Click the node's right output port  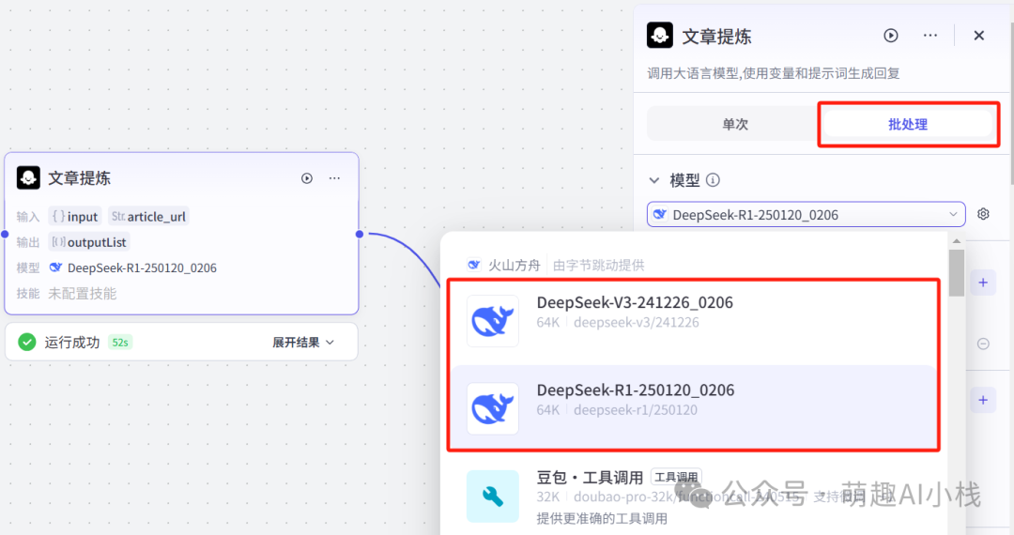point(360,234)
